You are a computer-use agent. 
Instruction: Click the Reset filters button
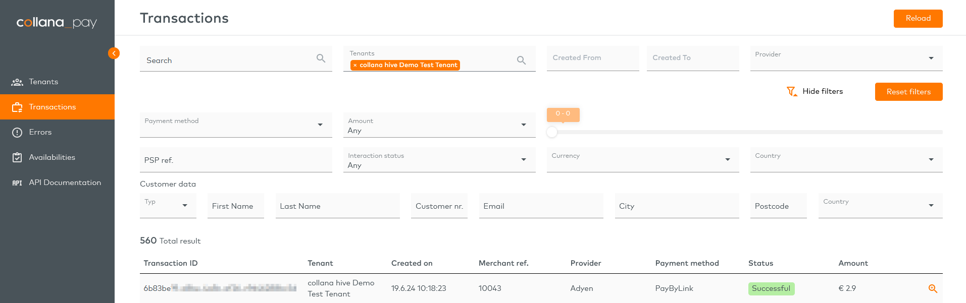tap(908, 92)
